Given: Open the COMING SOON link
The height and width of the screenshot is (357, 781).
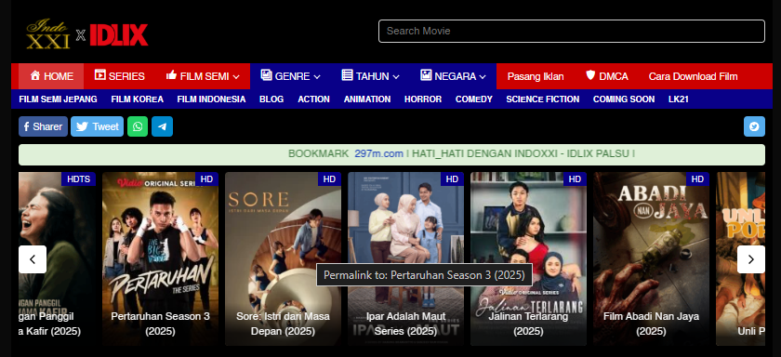Looking at the screenshot, I should coord(624,99).
